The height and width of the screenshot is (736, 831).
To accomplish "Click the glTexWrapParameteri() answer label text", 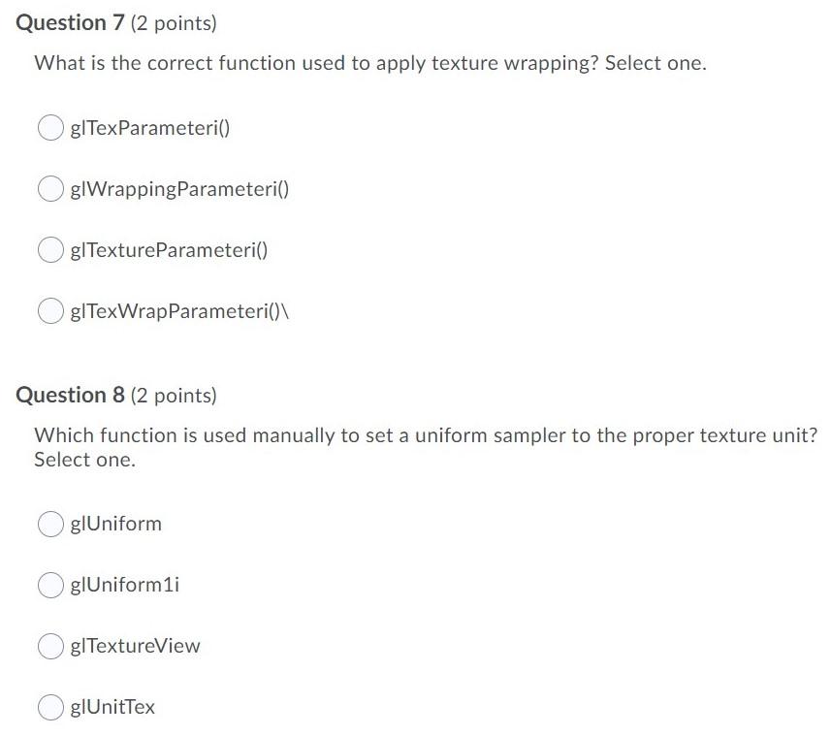I will (179, 311).
